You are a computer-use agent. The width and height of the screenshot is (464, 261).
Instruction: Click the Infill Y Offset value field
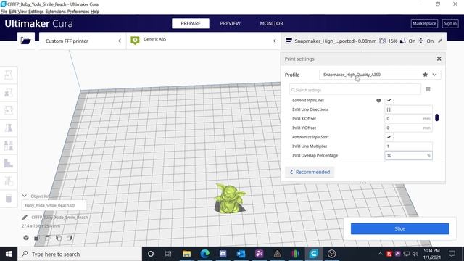(408, 128)
